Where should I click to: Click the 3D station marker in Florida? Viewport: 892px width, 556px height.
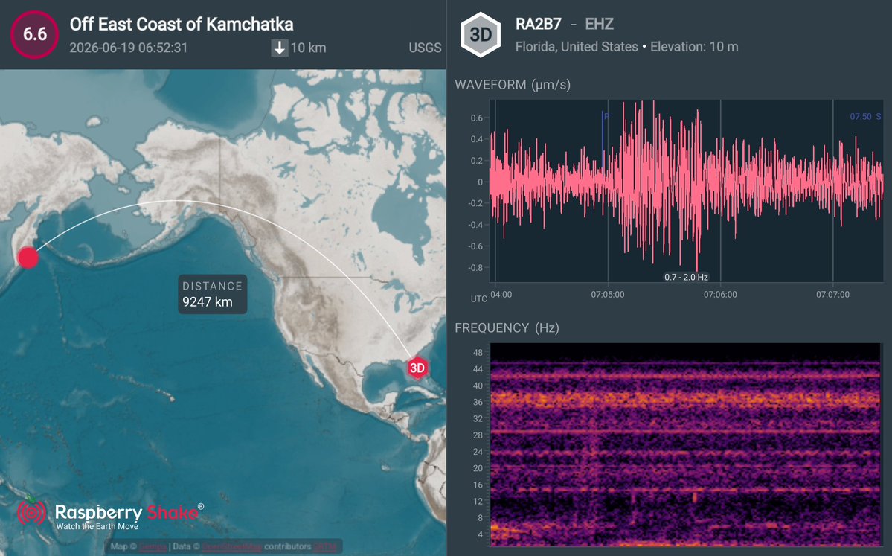pos(417,368)
